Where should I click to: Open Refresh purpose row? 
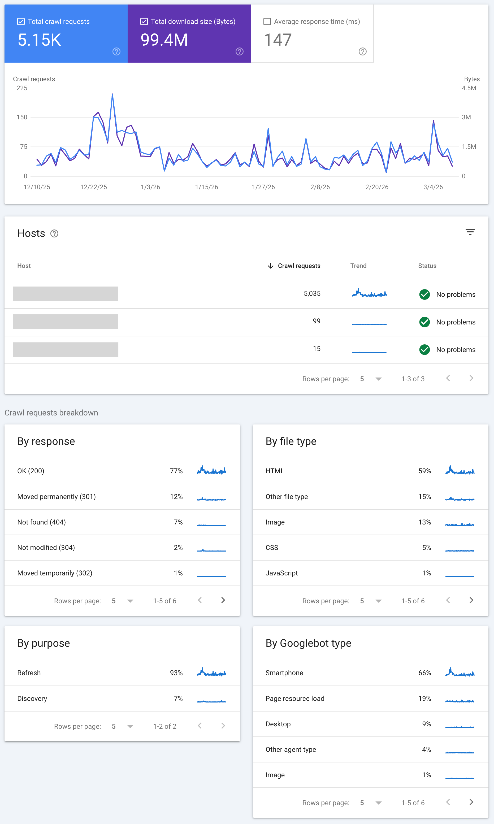click(122, 673)
